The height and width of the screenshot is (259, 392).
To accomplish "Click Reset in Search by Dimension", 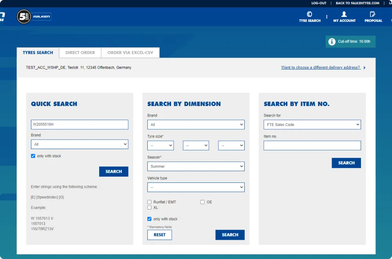I will [160, 235].
